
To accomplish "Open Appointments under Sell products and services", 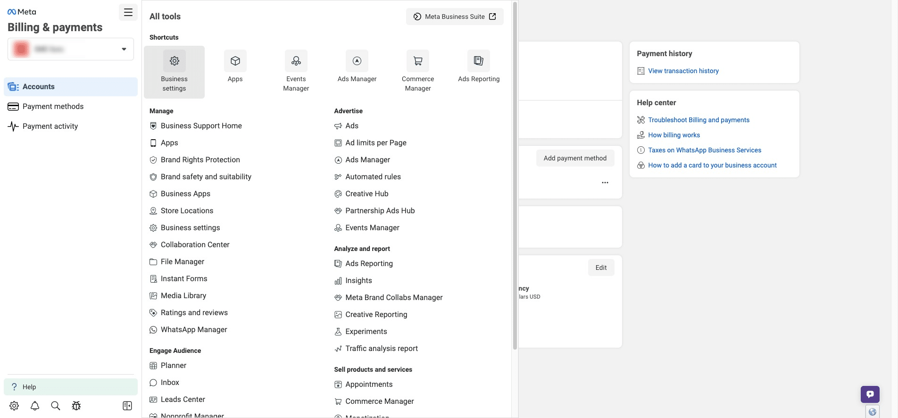I will click(364, 385).
